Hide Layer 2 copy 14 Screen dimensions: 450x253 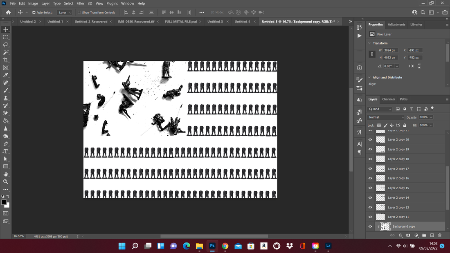point(370,198)
